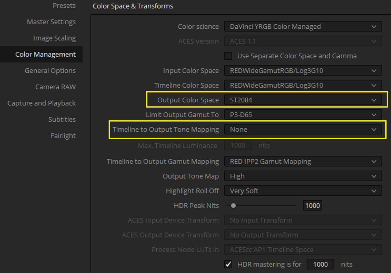Switch to Image Scaling settings
Image resolution: width=391 pixels, height=273 pixels.
coord(54,38)
